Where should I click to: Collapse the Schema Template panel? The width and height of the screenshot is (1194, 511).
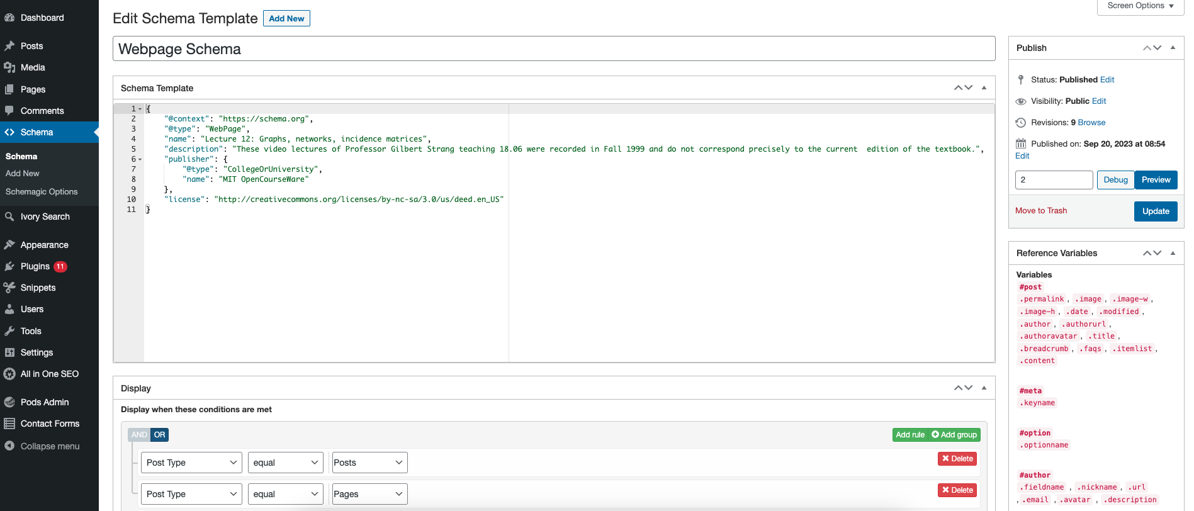(x=984, y=88)
